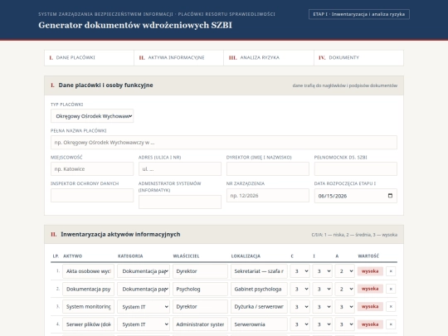The height and width of the screenshot is (336, 448).
Task: Remove the Serwer plików asset row
Action: 391,324
